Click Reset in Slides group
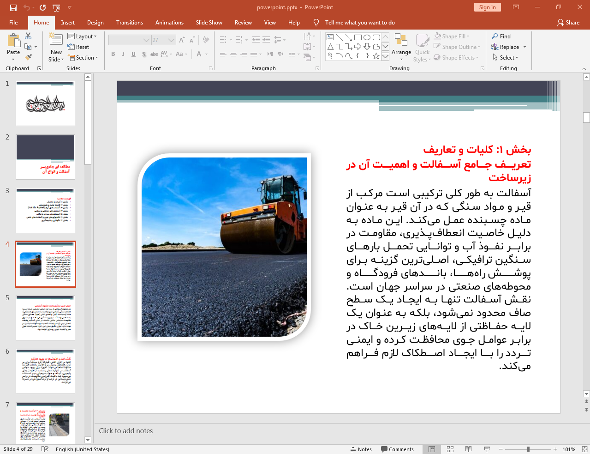590x454 pixels. [x=78, y=47]
